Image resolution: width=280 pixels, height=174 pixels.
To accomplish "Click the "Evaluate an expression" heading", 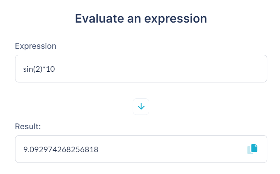I will click(141, 19).
